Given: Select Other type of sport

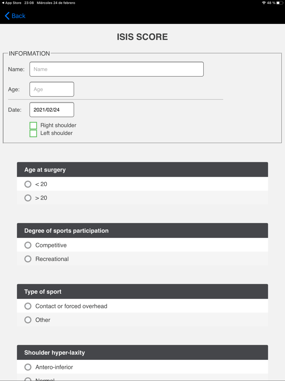Looking at the screenshot, I should tap(28, 320).
